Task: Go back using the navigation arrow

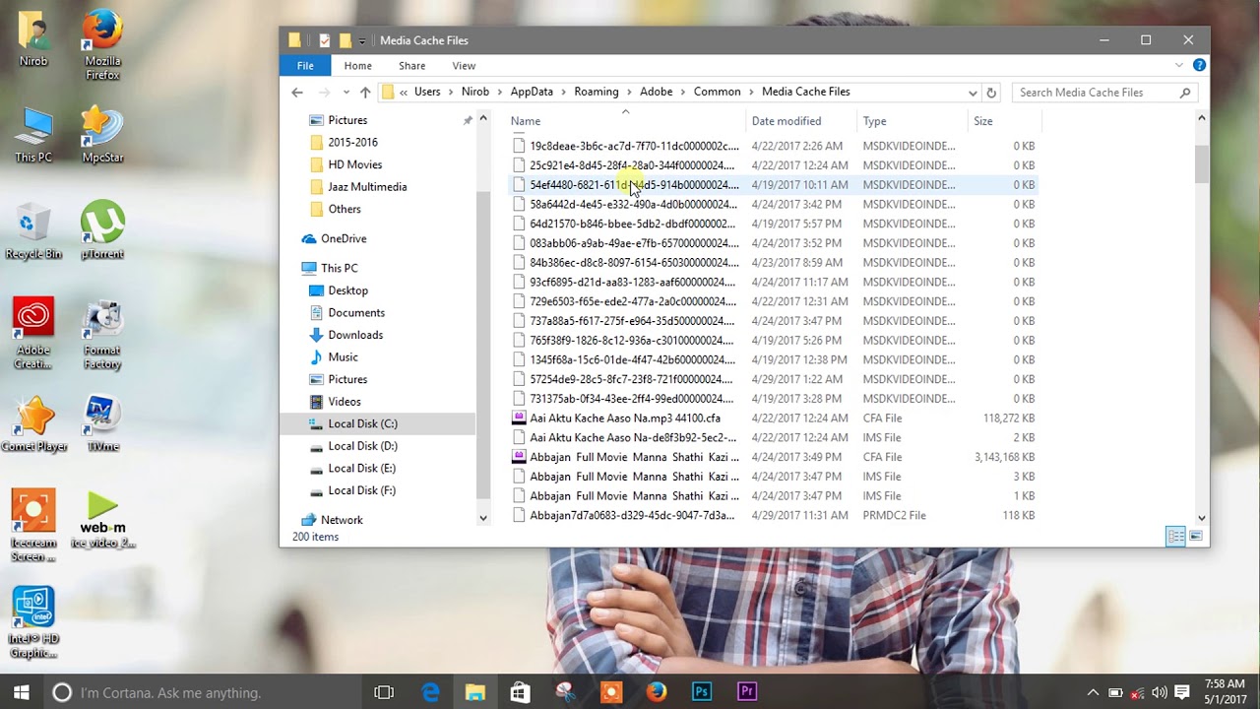Action: point(297,92)
